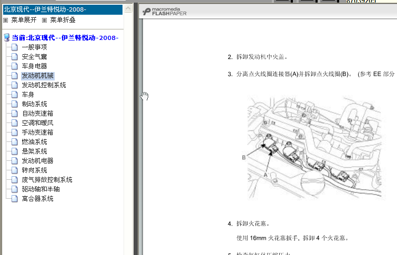Click the page icon next to 废气排放控制系统
The height and width of the screenshot is (255, 397).
click(x=15, y=180)
